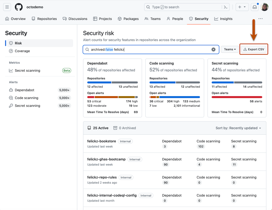This screenshot has height=210, width=272.
Task: Click the Export CSV button
Action: (x=253, y=49)
